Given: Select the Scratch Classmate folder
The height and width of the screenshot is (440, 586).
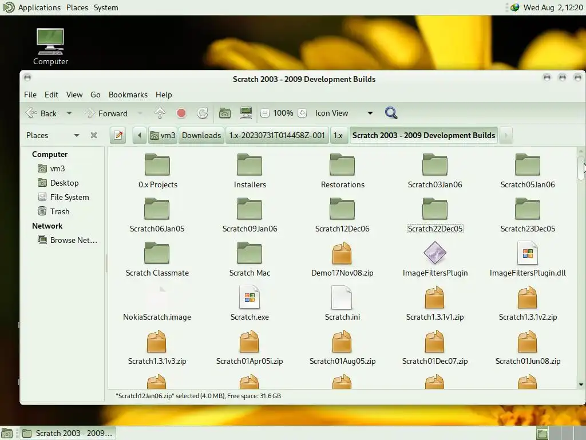Looking at the screenshot, I should [x=157, y=260].
